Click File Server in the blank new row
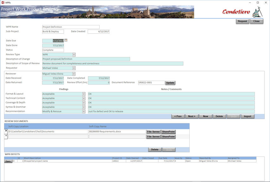 tap(153, 137)
